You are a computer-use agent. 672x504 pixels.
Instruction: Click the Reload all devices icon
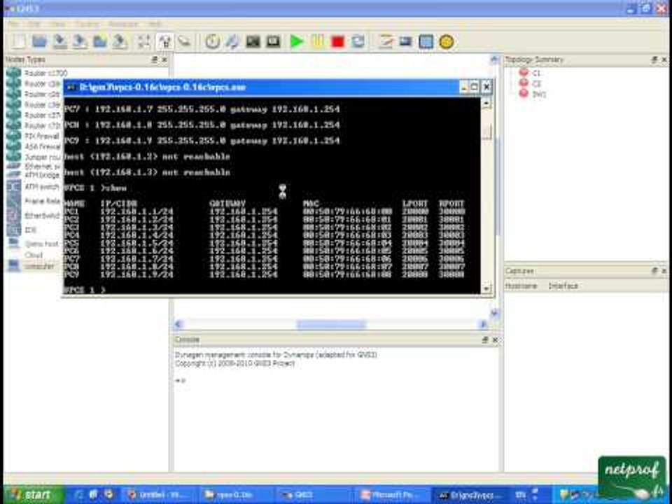pyautogui.click(x=358, y=41)
